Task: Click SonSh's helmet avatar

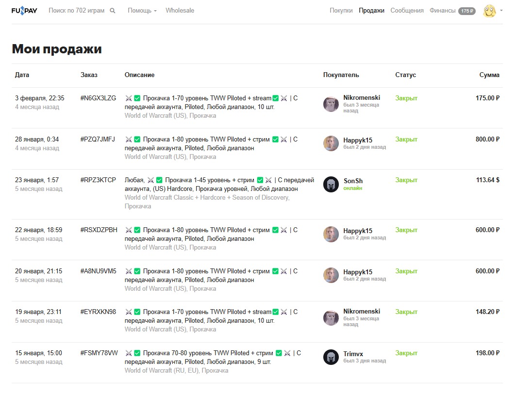Action: pos(331,184)
